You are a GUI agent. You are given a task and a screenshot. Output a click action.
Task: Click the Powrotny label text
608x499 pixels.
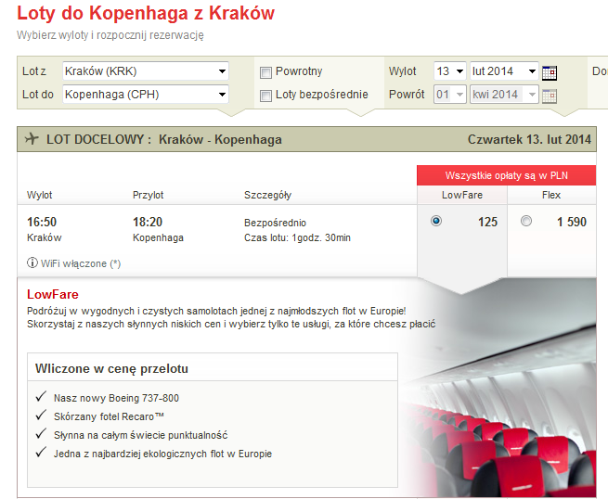tap(299, 71)
